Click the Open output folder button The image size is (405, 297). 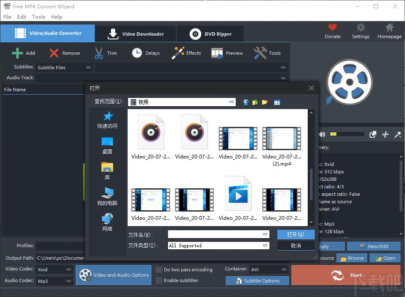(x=385, y=258)
